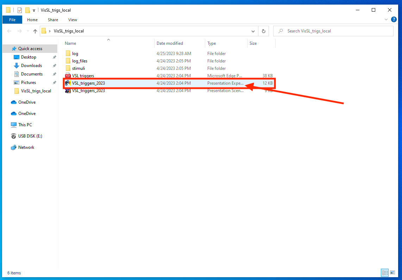Select Quick access in navigation pane
402x280 pixels.
[30, 49]
